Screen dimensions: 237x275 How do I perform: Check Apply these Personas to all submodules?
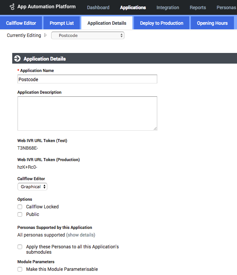point(20,247)
